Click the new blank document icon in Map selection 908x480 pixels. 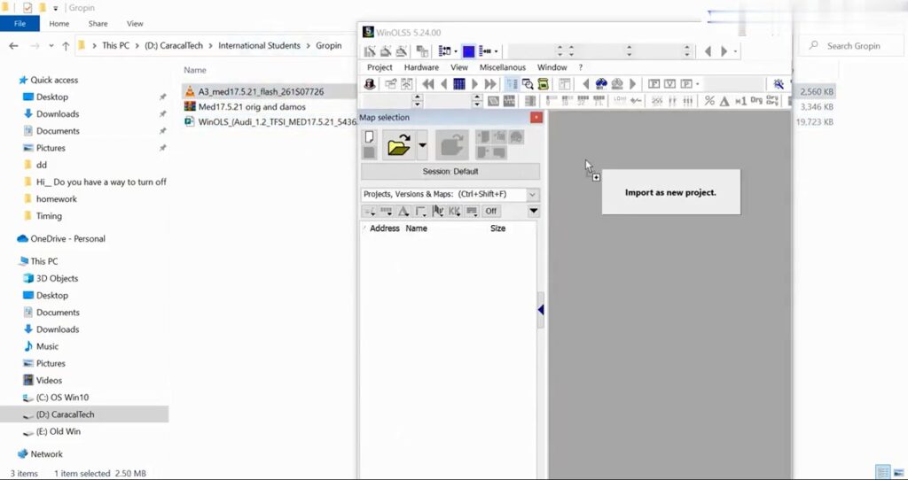(369, 137)
